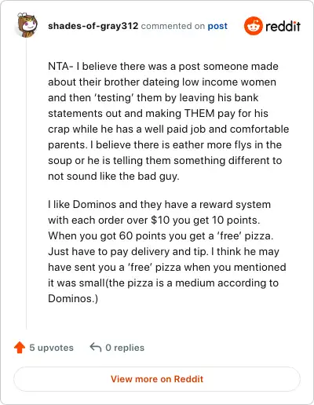Click the orange Reddit Snoo logo

254,26
